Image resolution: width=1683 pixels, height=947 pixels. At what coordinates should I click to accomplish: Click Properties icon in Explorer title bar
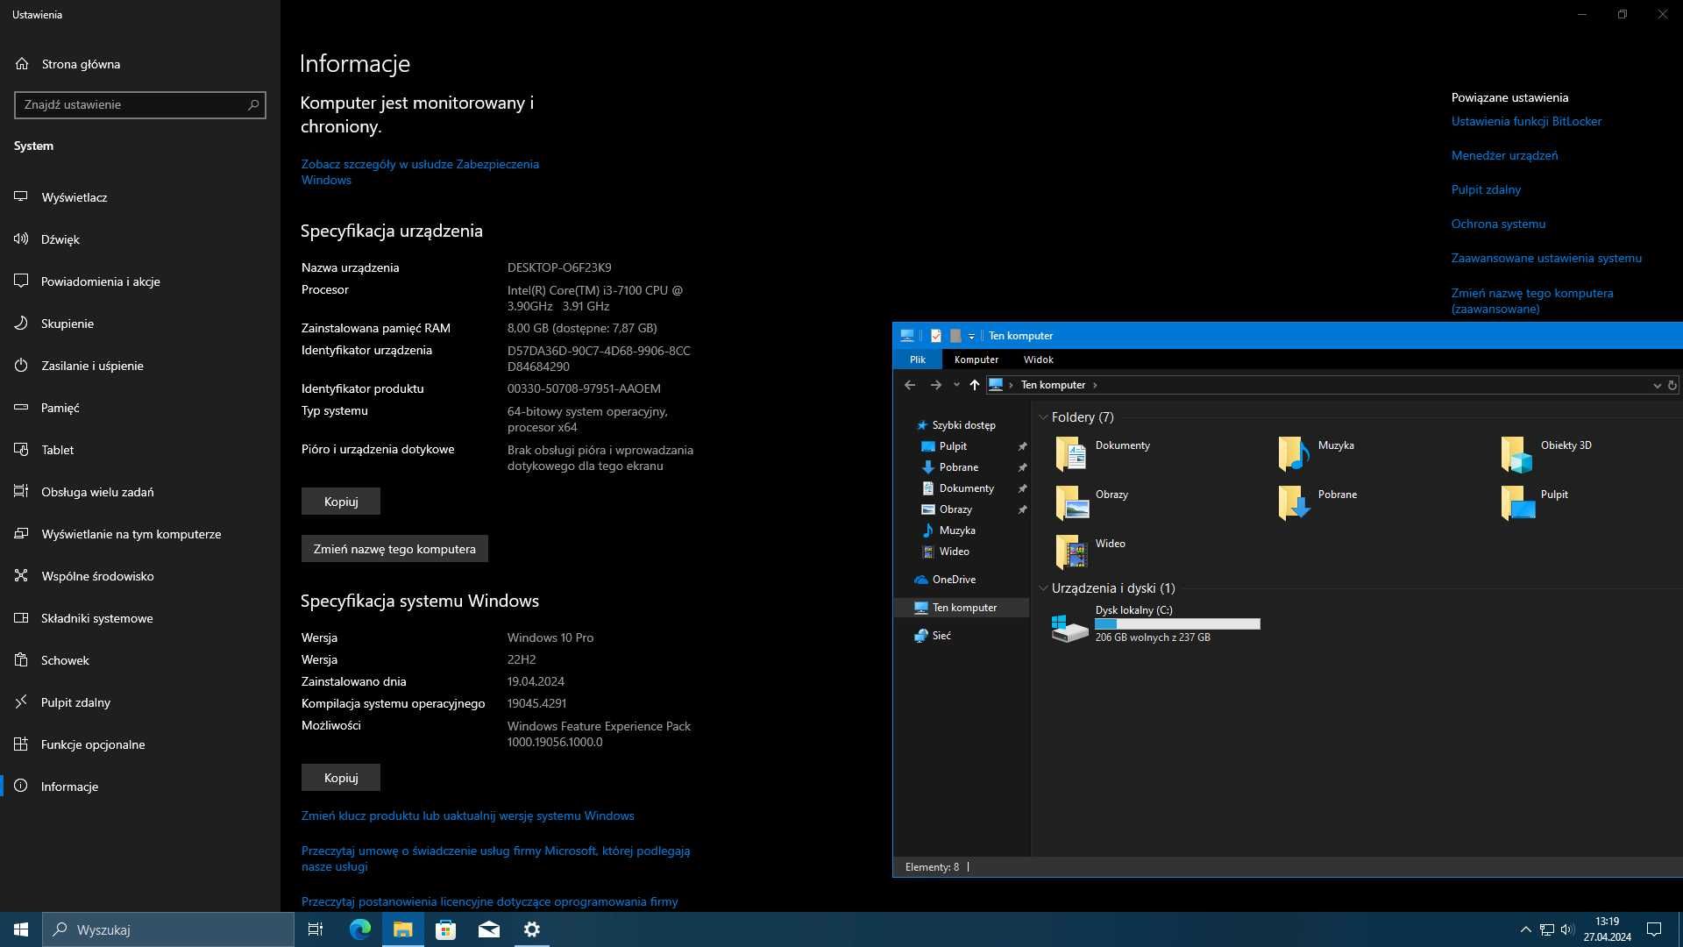pos(936,336)
